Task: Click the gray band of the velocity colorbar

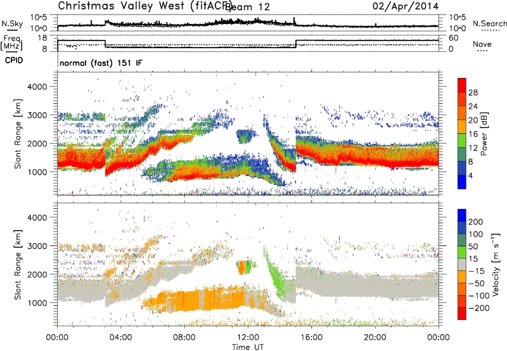Action: (462, 264)
